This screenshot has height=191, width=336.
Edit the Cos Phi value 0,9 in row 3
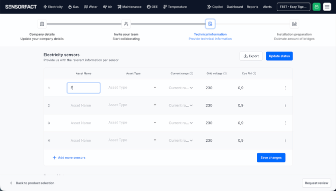(x=241, y=123)
